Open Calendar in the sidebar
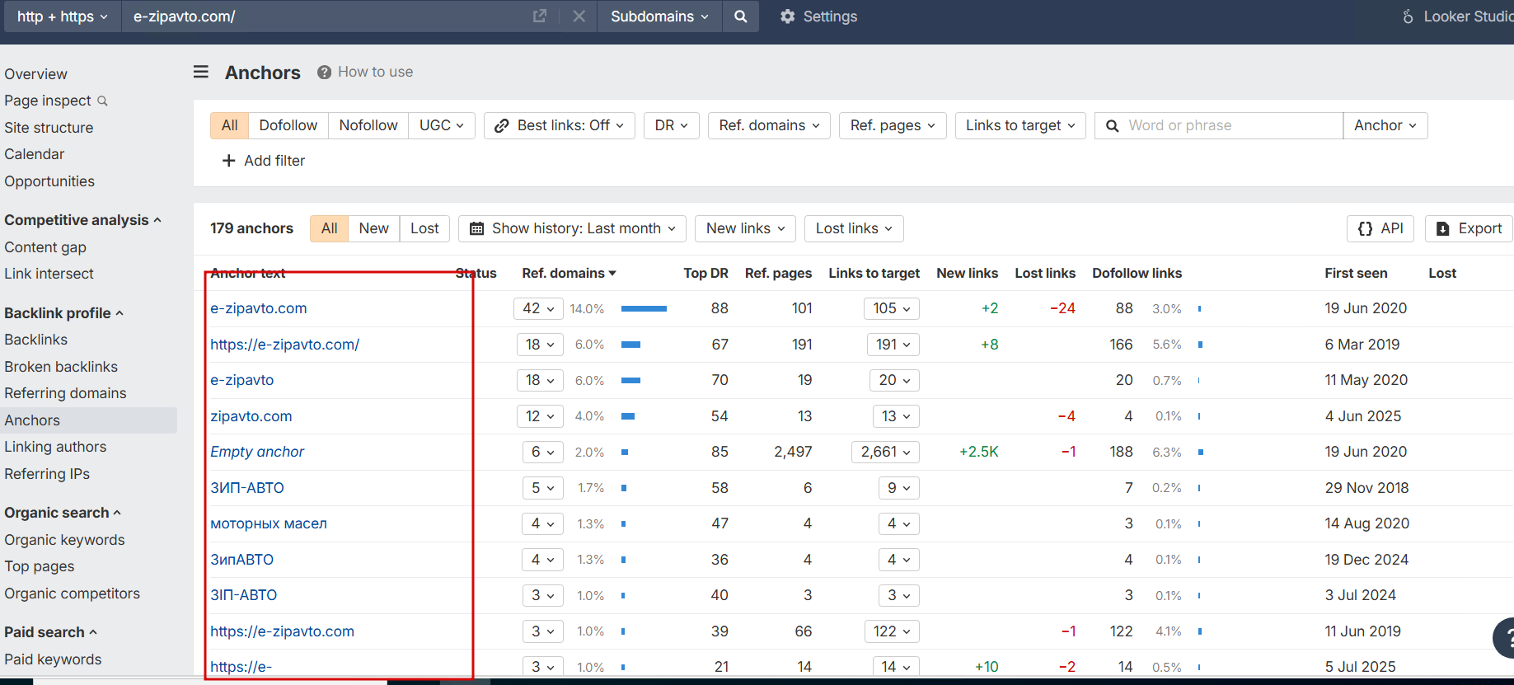Screen dimensions: 1514x685 35,154
